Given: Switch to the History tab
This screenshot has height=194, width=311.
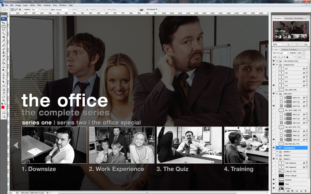Looking at the screenshot, I should (x=294, y=49).
